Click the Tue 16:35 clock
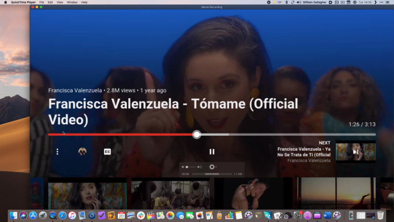Image resolution: width=394 pixels, height=222 pixels. pos(365,2)
